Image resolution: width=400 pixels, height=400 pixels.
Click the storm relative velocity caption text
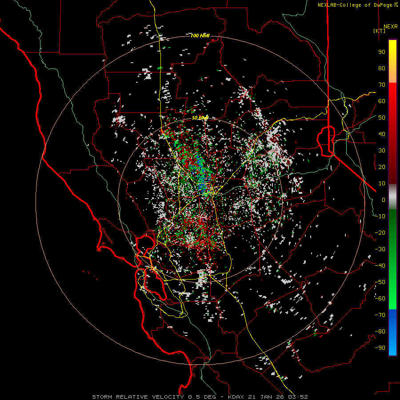tap(200, 397)
